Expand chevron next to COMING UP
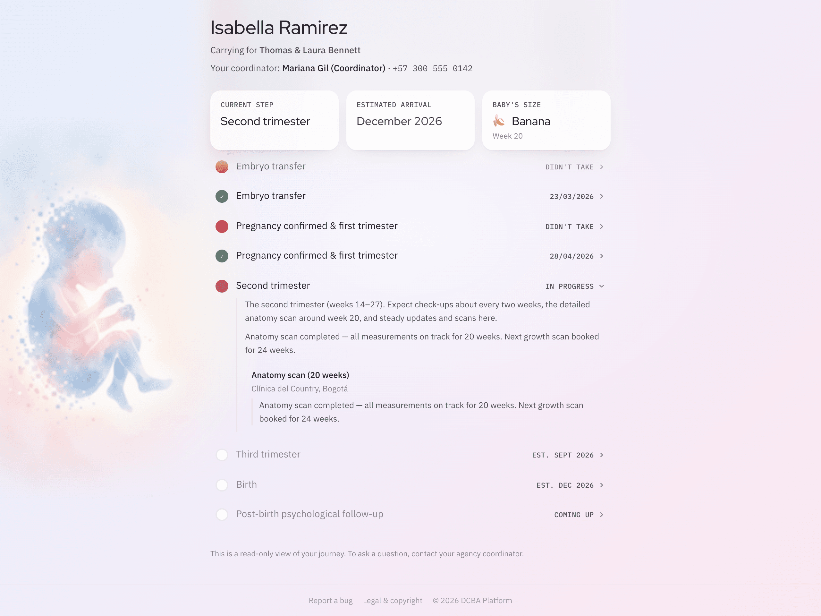 pos(602,515)
